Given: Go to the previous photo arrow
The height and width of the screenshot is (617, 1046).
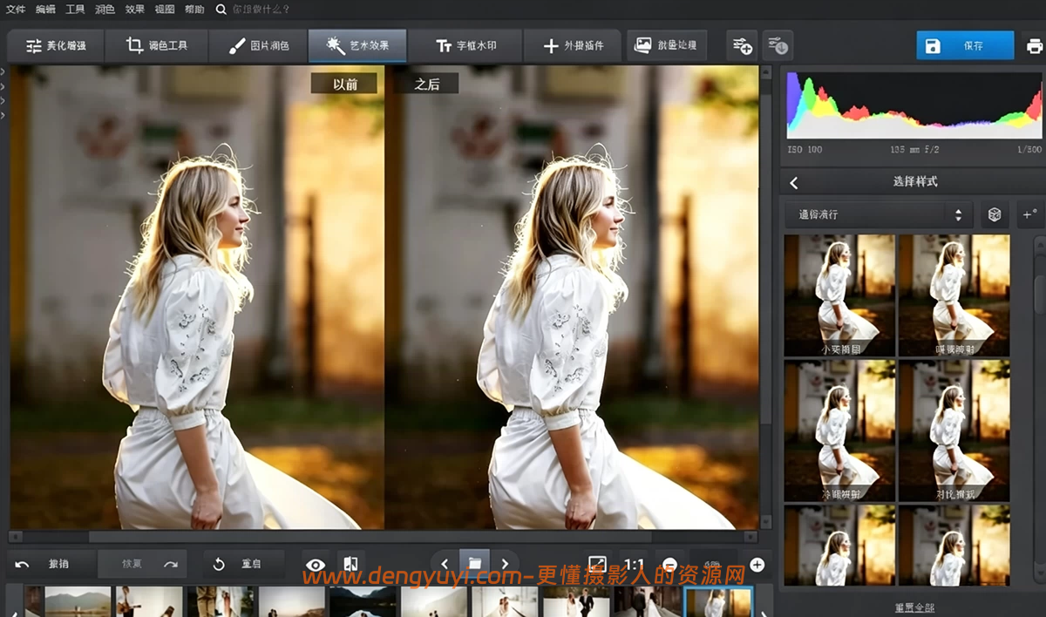Looking at the screenshot, I should (445, 565).
